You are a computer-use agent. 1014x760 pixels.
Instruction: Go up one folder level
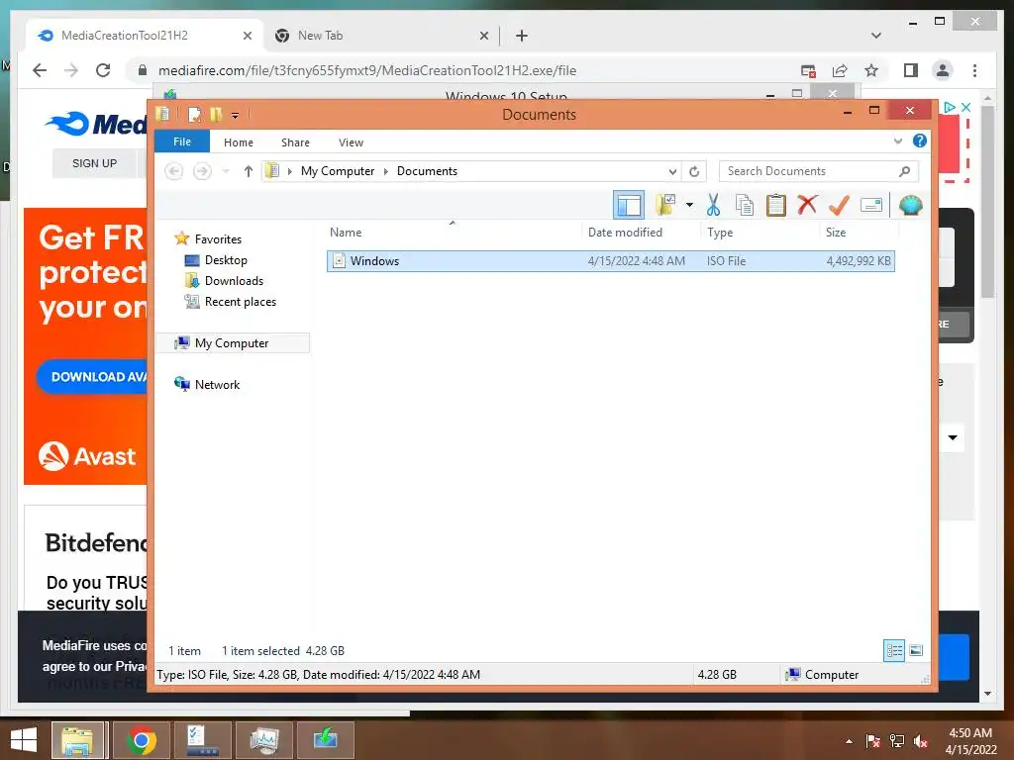pos(248,171)
